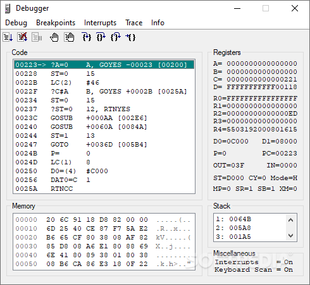Click the SR=1 flag
Screen dimensions: 310x285
point(244,188)
